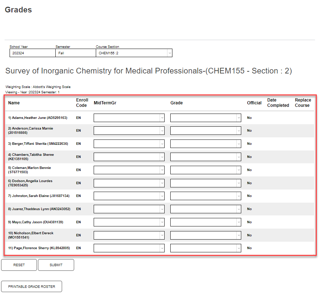Click the RESET button
Viewport: 320px width, 296px height.
19,265
